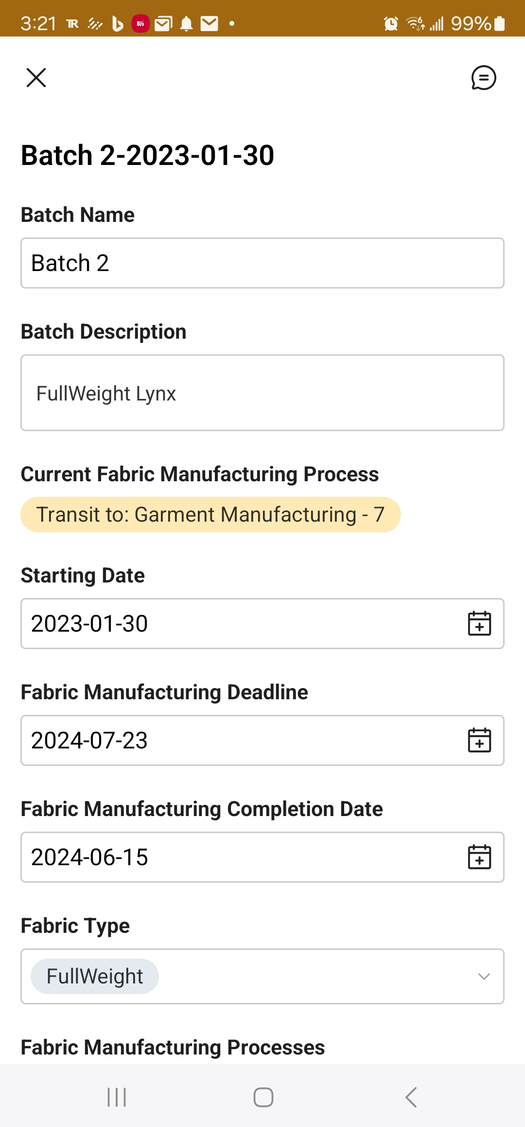This screenshot has height=1127, width=525.
Task: Tap the Batch 2-2023-01-30 title heading
Action: pos(148,155)
